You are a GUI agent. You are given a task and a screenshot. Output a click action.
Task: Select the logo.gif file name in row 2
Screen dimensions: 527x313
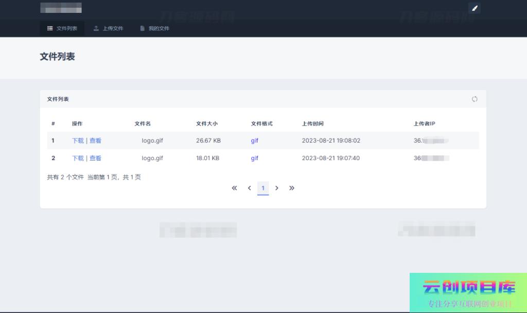(x=152, y=158)
